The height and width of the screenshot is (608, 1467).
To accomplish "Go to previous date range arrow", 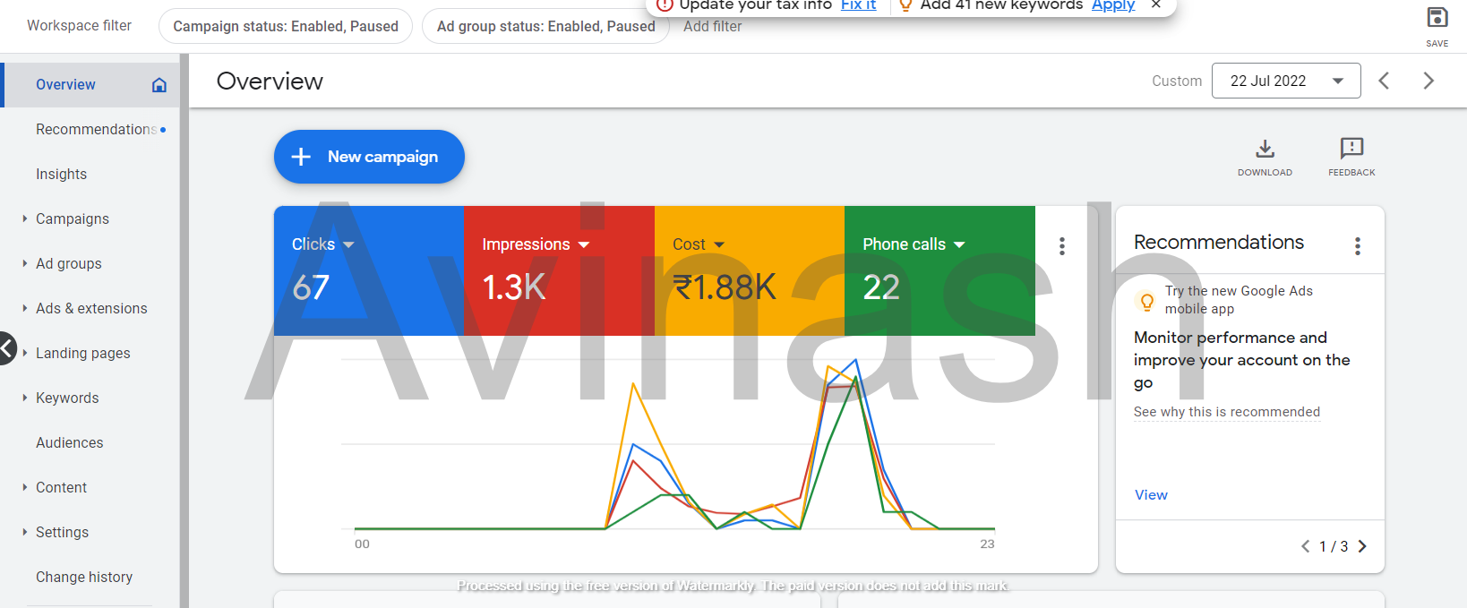I will [x=1384, y=81].
